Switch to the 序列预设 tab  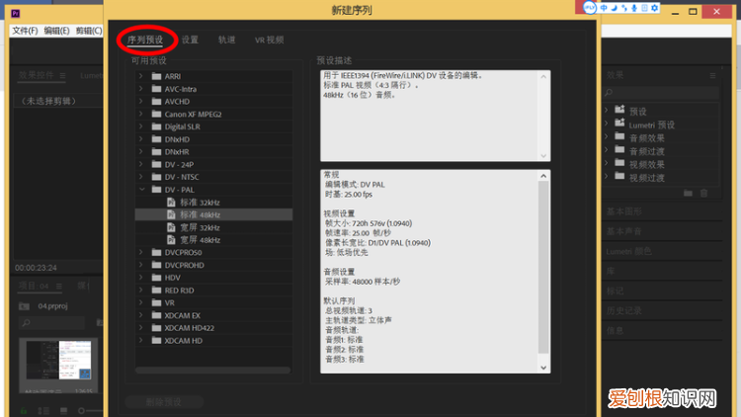[x=145, y=41]
